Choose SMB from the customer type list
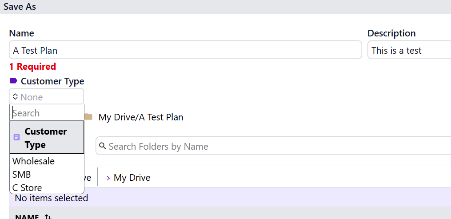Screen dimensions: 451x219 point(22,175)
